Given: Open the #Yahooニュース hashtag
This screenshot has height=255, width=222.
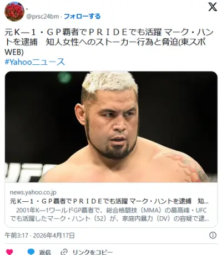Looking at the screenshot, I should 35,62.
